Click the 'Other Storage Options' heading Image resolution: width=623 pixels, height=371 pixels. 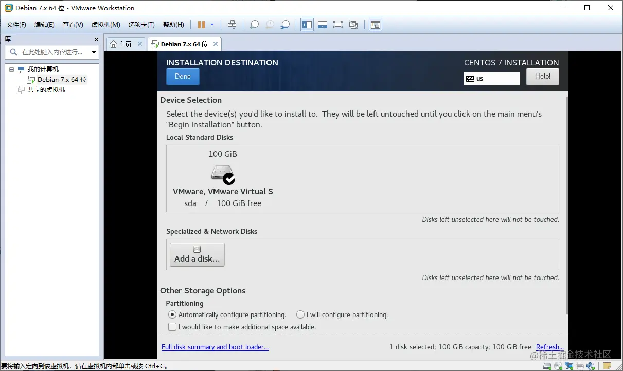pos(203,291)
